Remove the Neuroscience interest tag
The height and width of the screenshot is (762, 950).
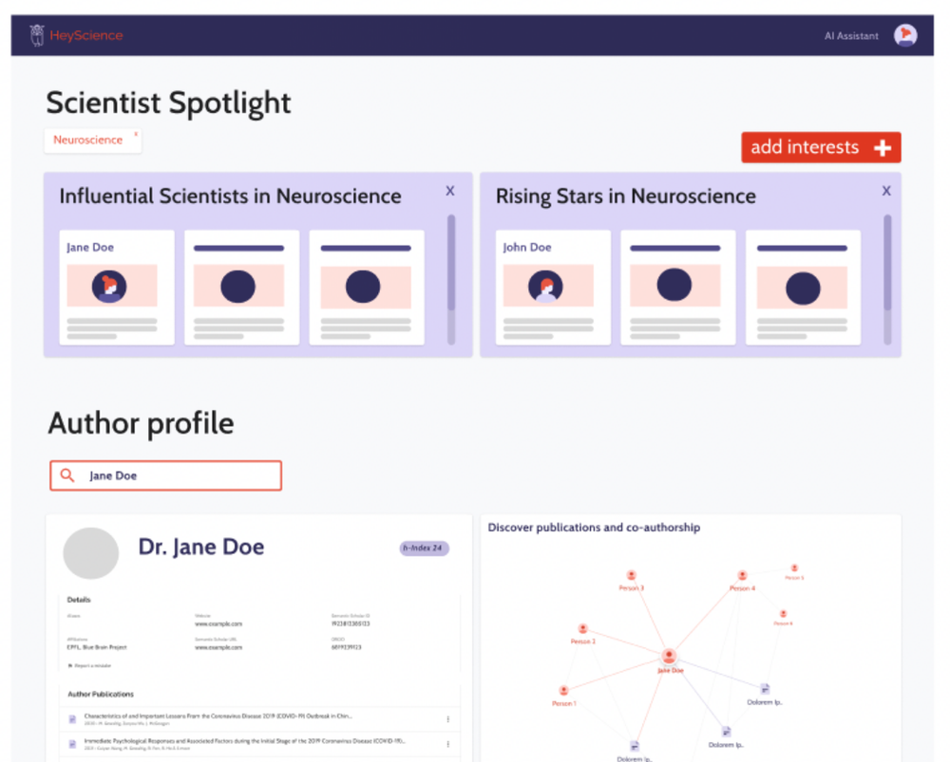point(136,134)
